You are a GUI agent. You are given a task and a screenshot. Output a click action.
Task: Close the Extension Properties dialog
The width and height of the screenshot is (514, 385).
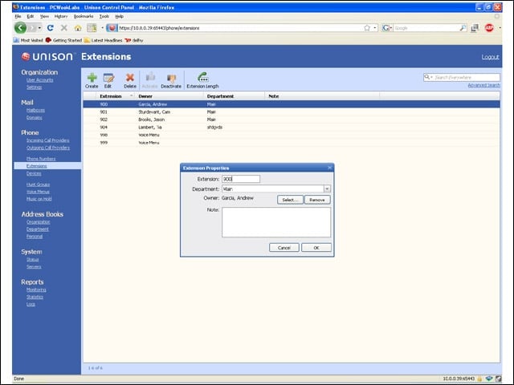[329, 168]
